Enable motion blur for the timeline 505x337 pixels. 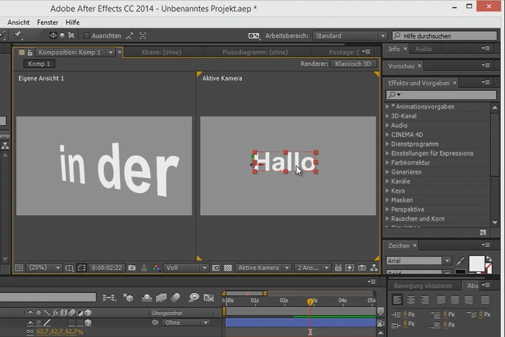click(175, 297)
